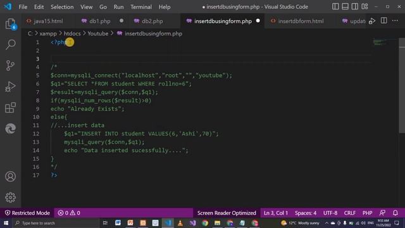Open the Selection menu
The width and height of the screenshot is (405, 228).
62,7
